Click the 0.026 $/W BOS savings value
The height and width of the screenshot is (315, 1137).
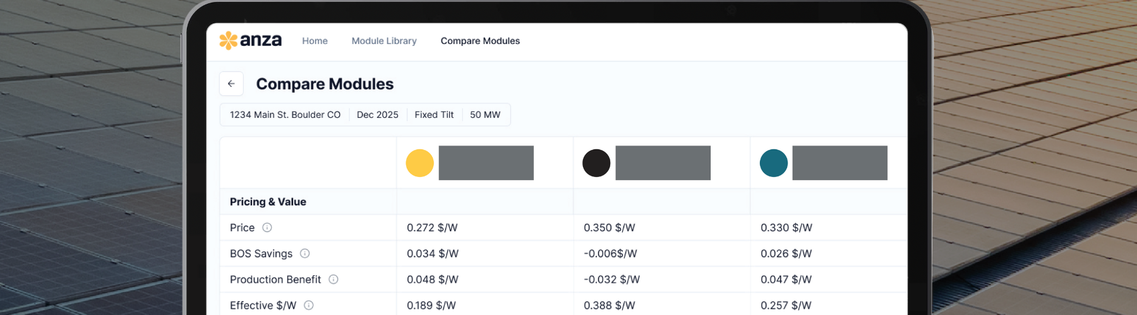[x=786, y=253]
